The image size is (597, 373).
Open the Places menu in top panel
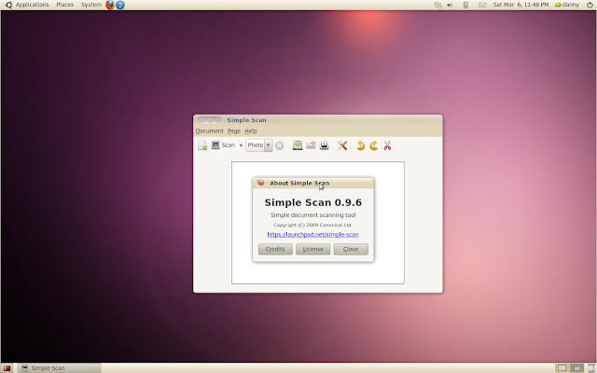64,5
